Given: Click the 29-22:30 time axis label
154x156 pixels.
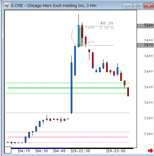Looking at the screenshot, I should (x=81, y=151).
